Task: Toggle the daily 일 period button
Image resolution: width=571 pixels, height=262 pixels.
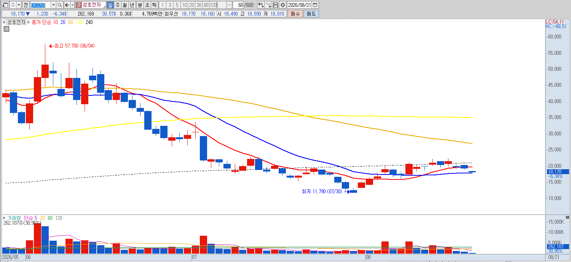Action: pyautogui.click(x=110, y=5)
